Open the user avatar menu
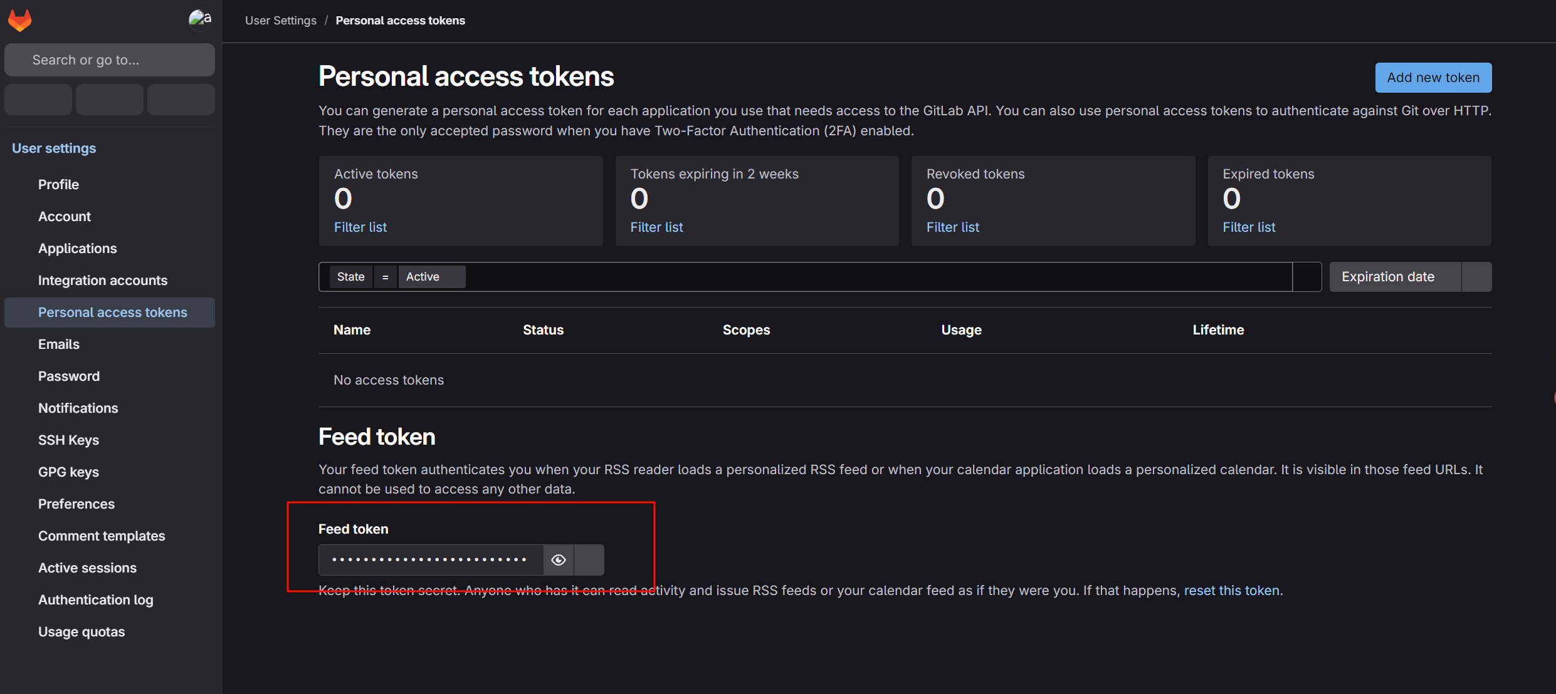Viewport: 1556px width, 694px height. pyautogui.click(x=199, y=19)
